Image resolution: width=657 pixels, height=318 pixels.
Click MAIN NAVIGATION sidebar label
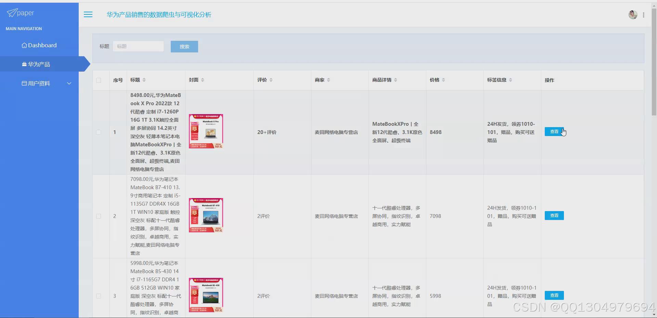point(24,29)
